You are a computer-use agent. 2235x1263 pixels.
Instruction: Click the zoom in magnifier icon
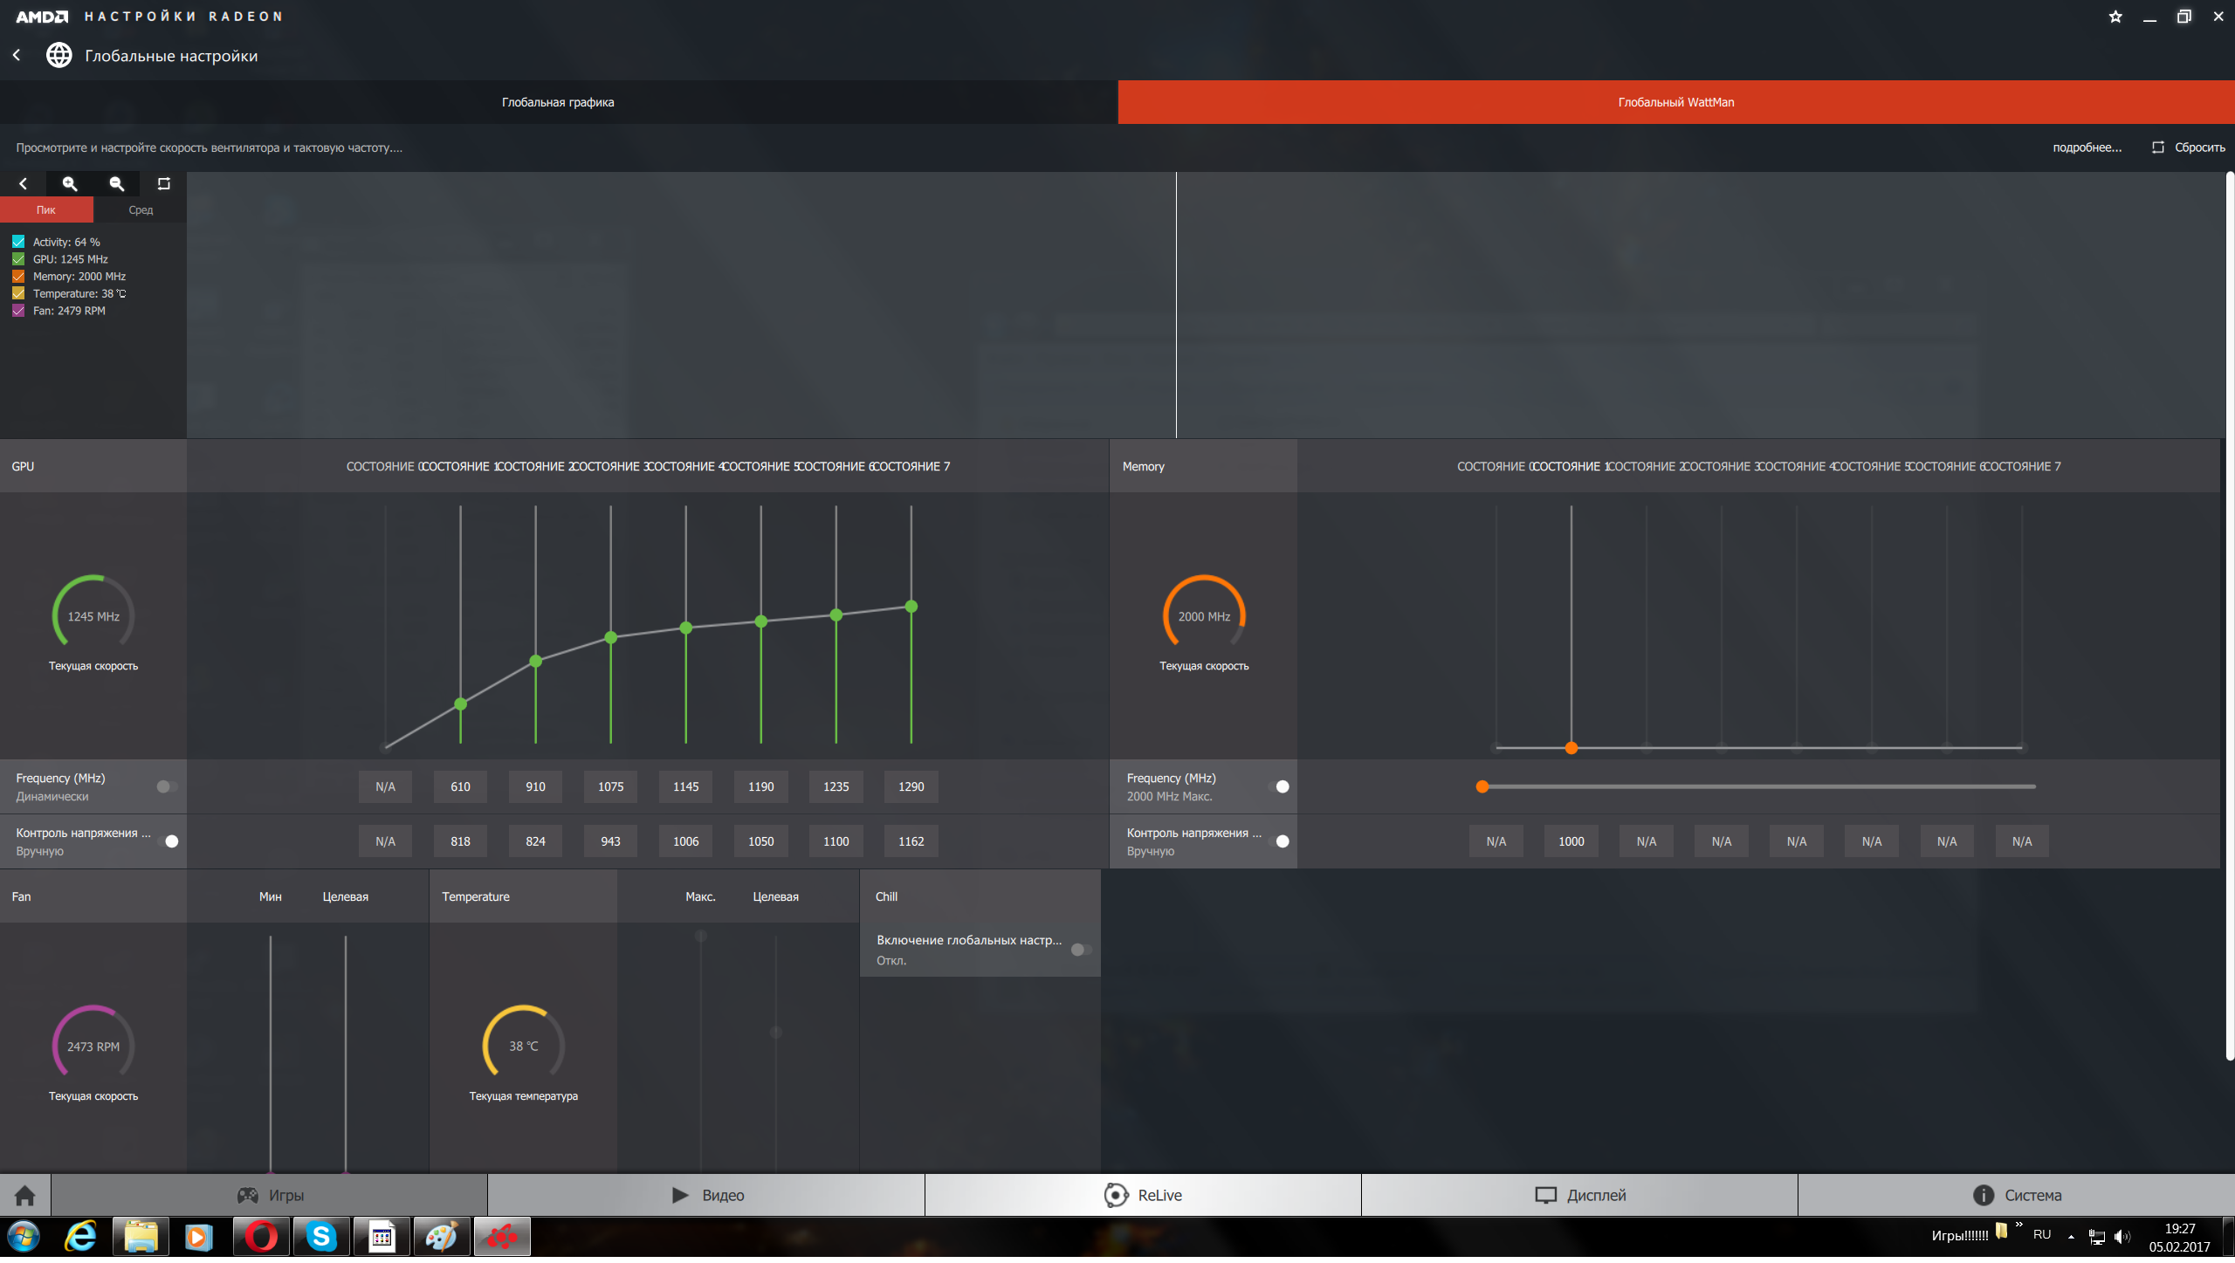pyautogui.click(x=70, y=184)
